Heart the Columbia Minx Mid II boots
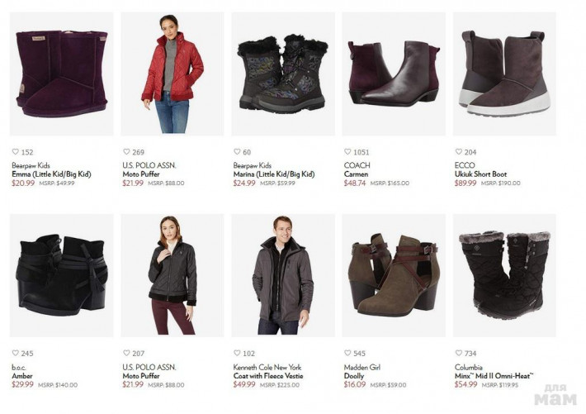Image resolution: width=586 pixels, height=414 pixels. pos(459,353)
